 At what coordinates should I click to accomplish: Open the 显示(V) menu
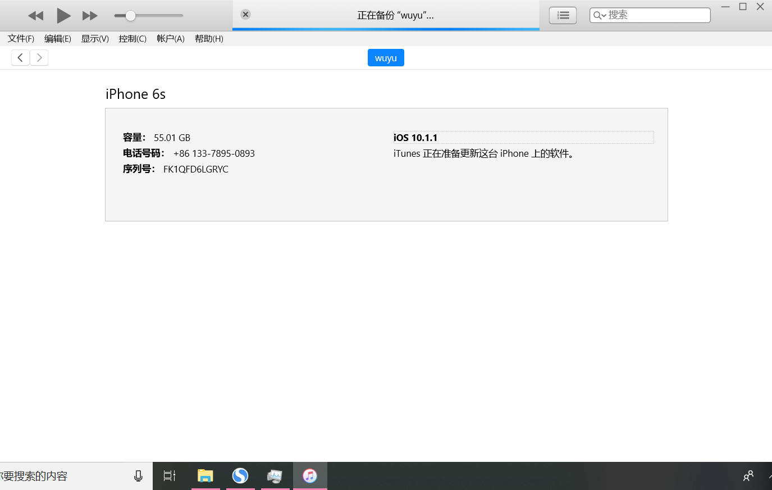coord(95,39)
